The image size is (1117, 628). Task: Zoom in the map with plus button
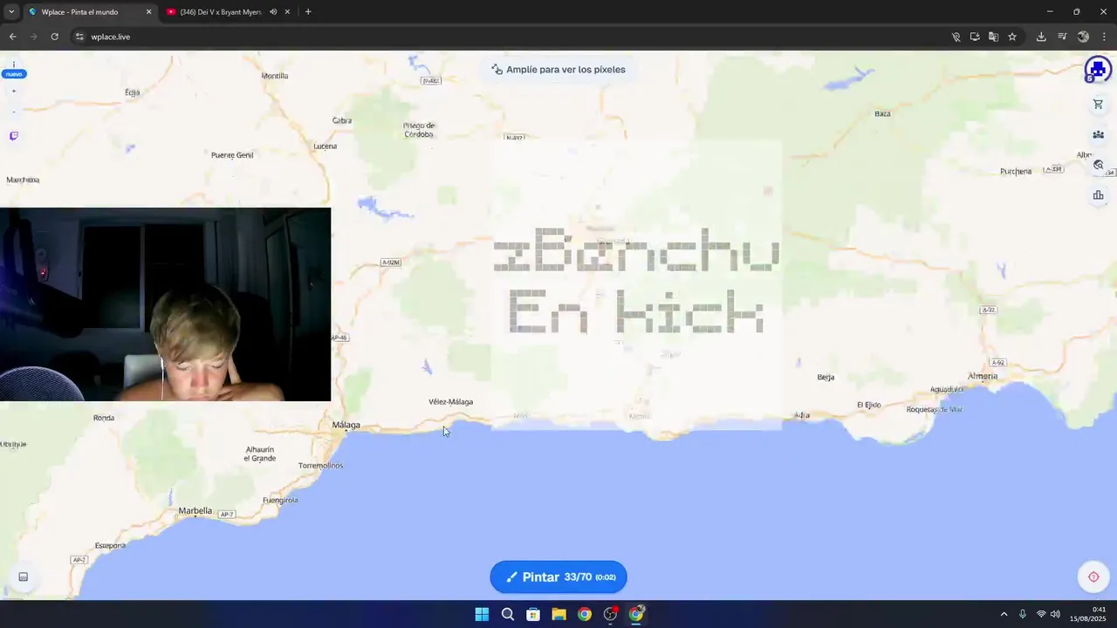click(13, 91)
